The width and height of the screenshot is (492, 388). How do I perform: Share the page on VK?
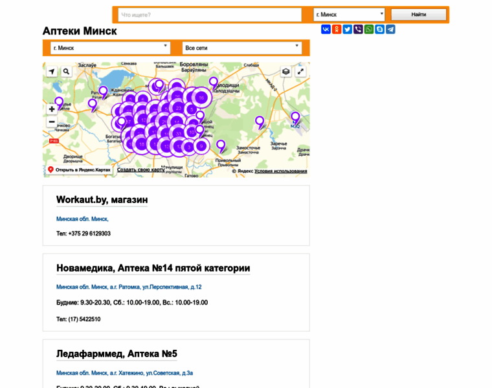[x=326, y=30]
